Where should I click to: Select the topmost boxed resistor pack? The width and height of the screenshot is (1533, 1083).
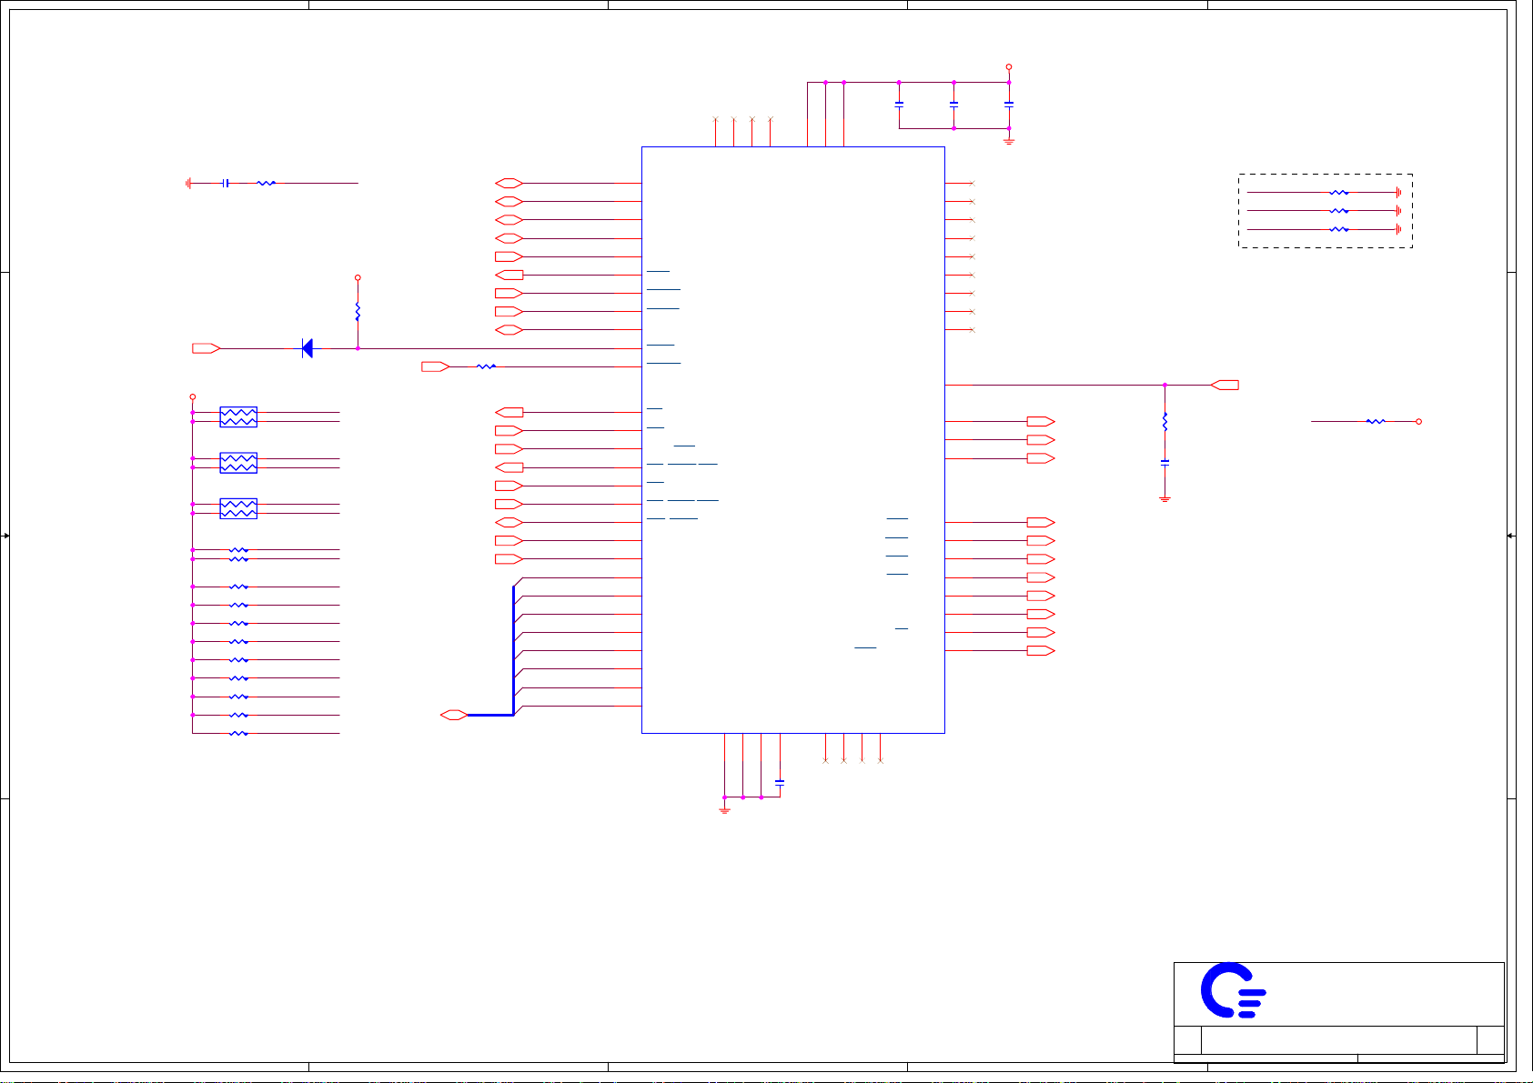pyautogui.click(x=238, y=417)
